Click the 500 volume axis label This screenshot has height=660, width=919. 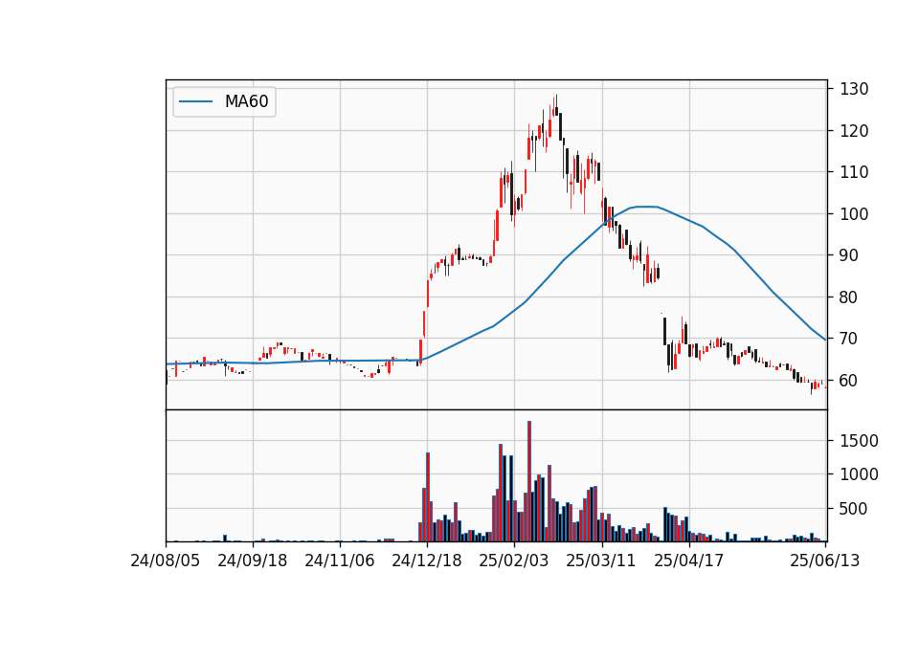[854, 509]
